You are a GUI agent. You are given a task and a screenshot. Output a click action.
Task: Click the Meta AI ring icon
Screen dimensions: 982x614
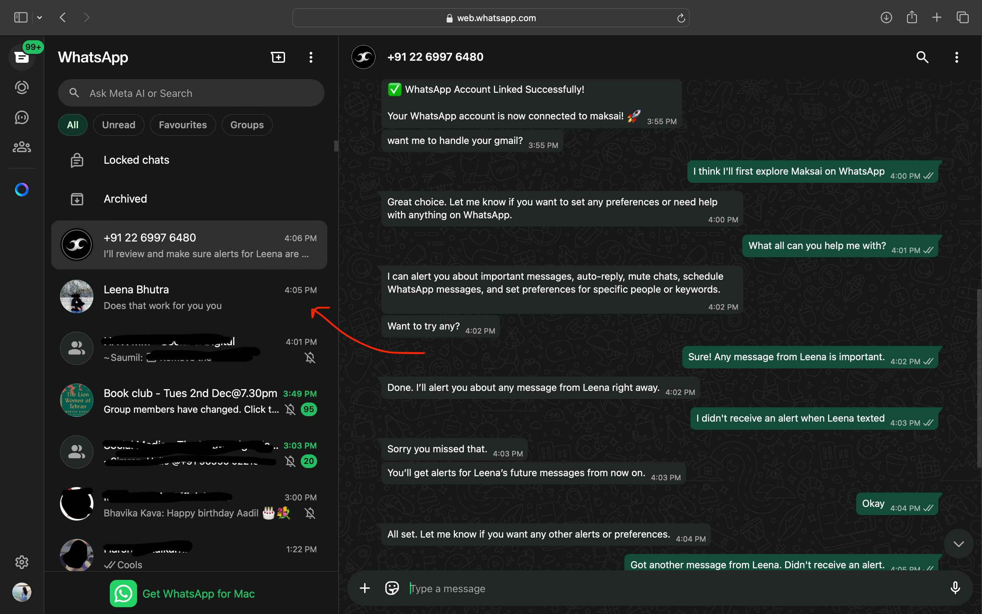coord(21,190)
